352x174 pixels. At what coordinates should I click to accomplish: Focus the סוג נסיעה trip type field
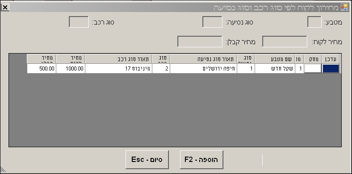(x=212, y=22)
